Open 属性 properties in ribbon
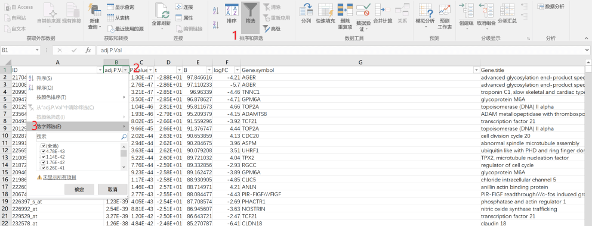This screenshot has width=592, height=226. pos(184,18)
